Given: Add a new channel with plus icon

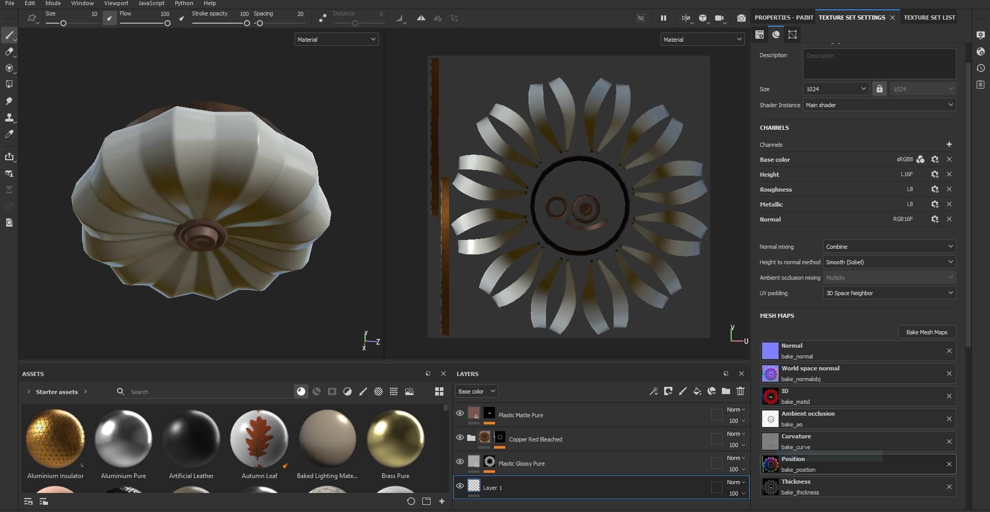Looking at the screenshot, I should 949,145.
